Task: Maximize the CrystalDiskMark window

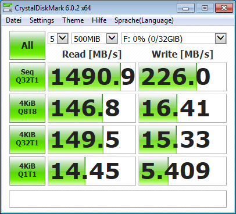Action: (205, 8)
